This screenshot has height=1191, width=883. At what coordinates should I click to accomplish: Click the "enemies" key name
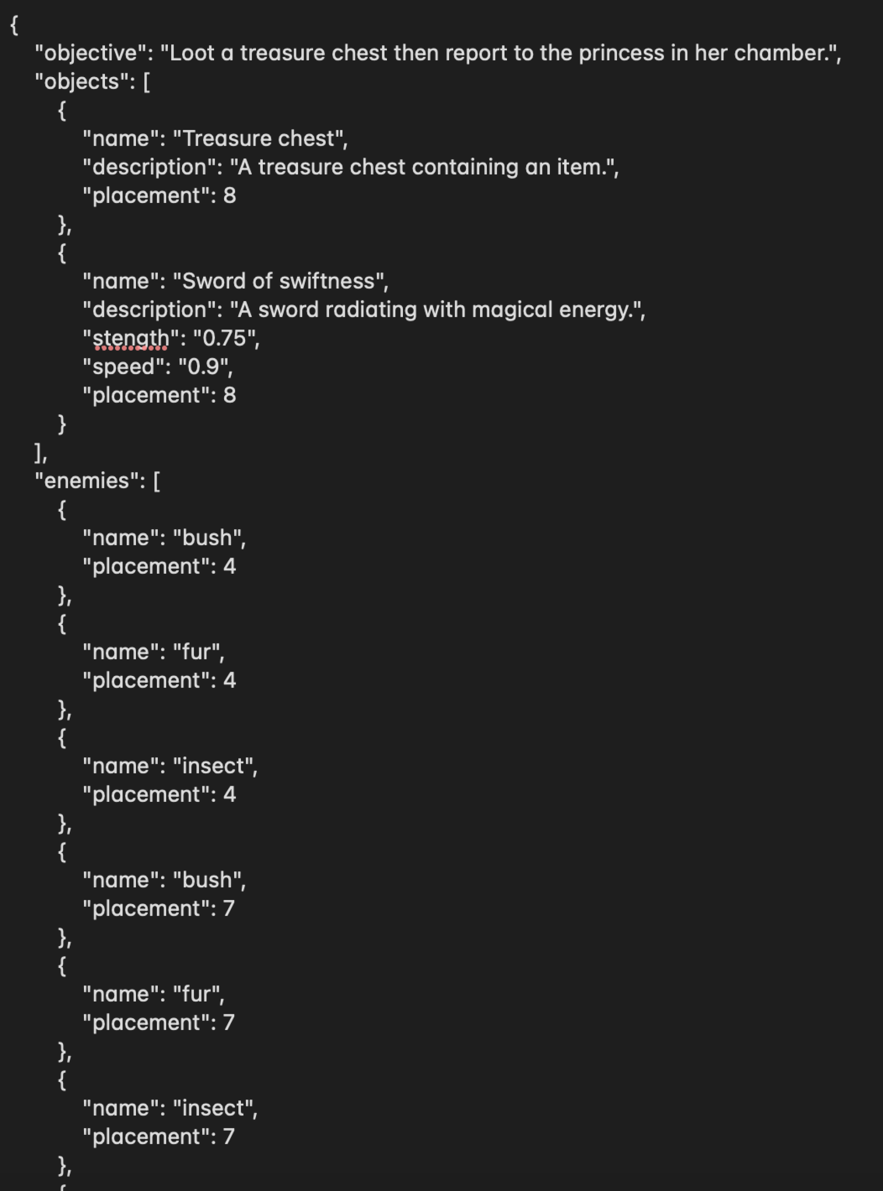[87, 481]
